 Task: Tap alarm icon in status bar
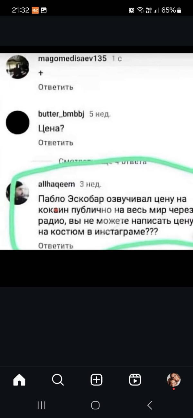click(x=131, y=10)
